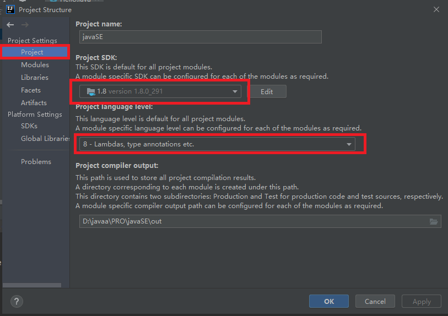Image resolution: width=448 pixels, height=316 pixels.
Task: Click the back navigation arrow
Action: (10, 25)
